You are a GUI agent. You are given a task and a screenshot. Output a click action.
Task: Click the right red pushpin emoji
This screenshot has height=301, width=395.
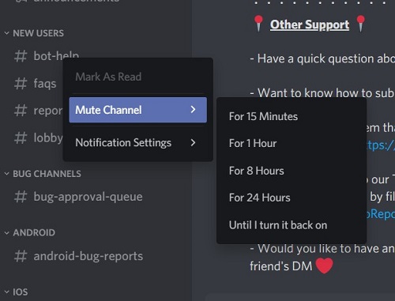pos(360,23)
